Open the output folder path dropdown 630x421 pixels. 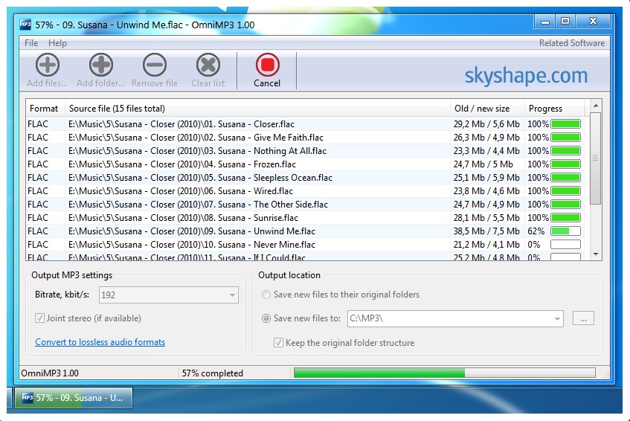[556, 318]
